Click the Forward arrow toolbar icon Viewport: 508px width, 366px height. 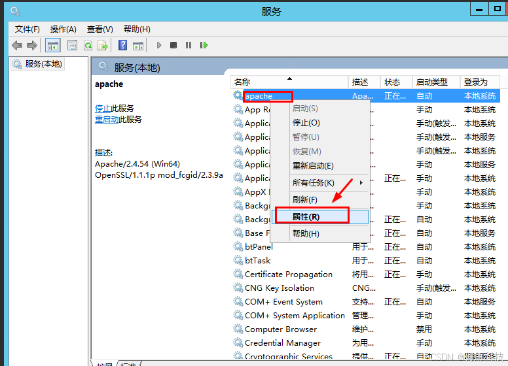31,45
